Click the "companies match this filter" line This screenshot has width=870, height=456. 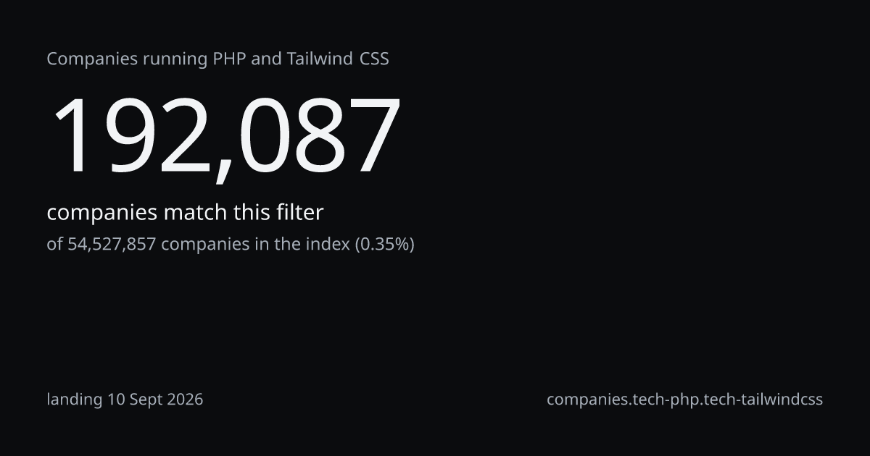point(185,213)
